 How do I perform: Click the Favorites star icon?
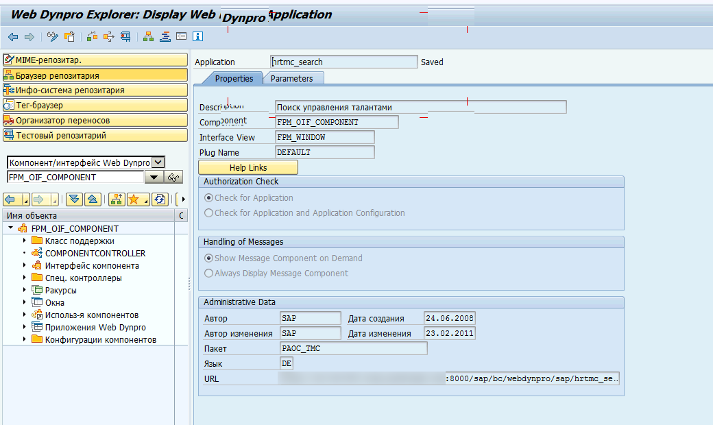(x=134, y=199)
